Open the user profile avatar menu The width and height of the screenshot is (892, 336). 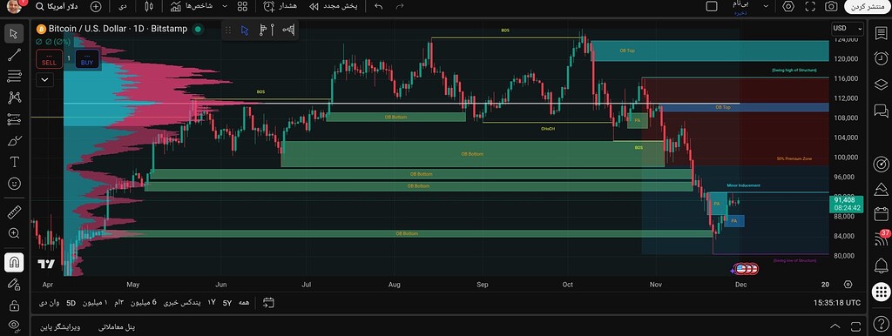pyautogui.click(x=14, y=6)
